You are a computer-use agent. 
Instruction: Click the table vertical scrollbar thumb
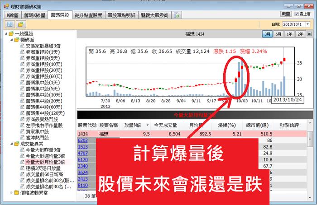310,139
